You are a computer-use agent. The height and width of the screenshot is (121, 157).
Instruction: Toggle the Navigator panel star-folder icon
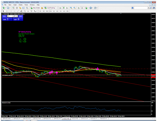(20, 8)
